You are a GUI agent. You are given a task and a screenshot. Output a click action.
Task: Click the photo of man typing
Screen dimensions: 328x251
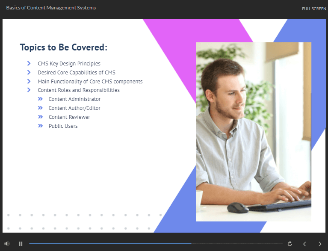(x=254, y=132)
